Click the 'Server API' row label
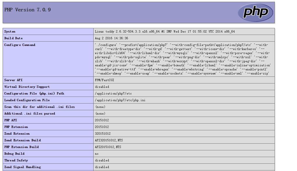Image resolution: width=297 pixels, height=171 pixels. pos(13,80)
